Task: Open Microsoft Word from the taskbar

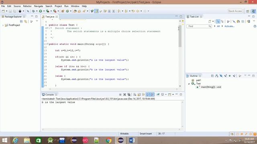Action: [132, 140]
